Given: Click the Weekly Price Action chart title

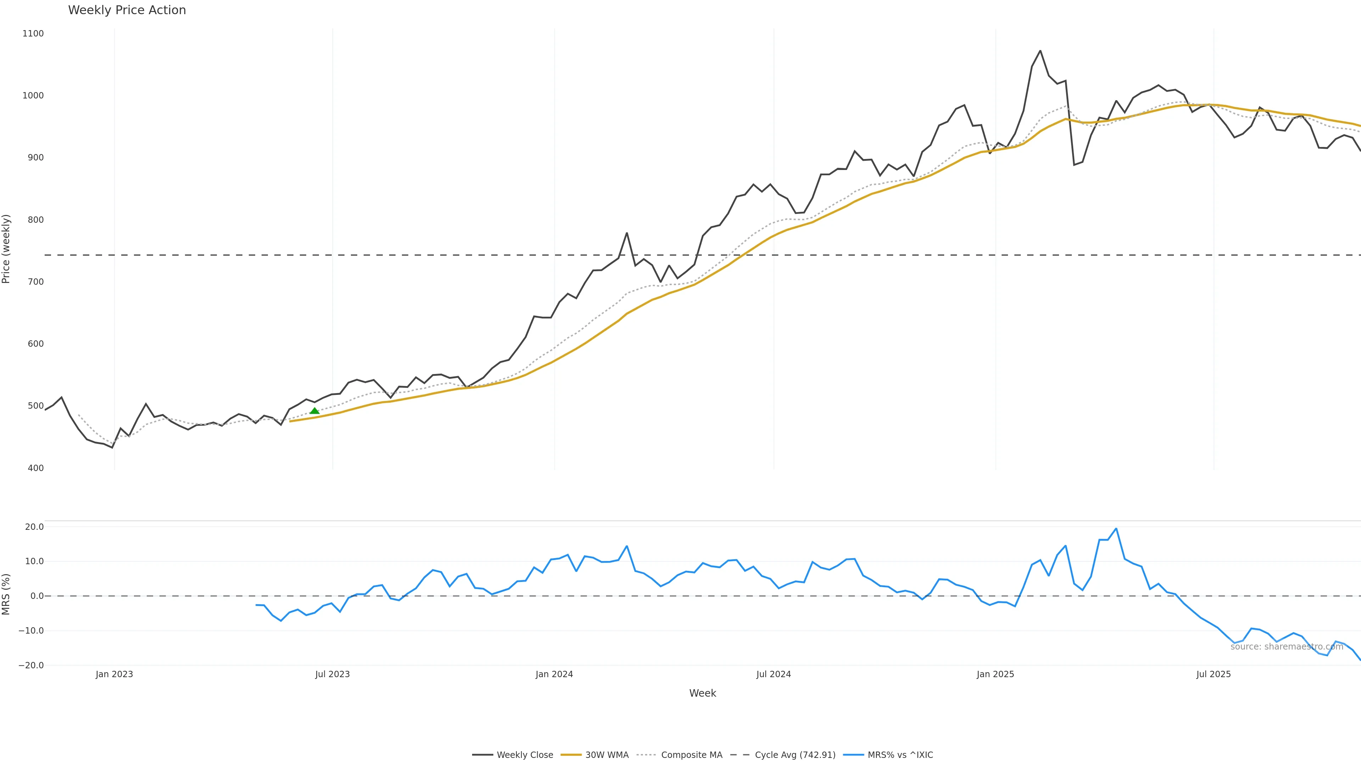Looking at the screenshot, I should click(x=127, y=10).
